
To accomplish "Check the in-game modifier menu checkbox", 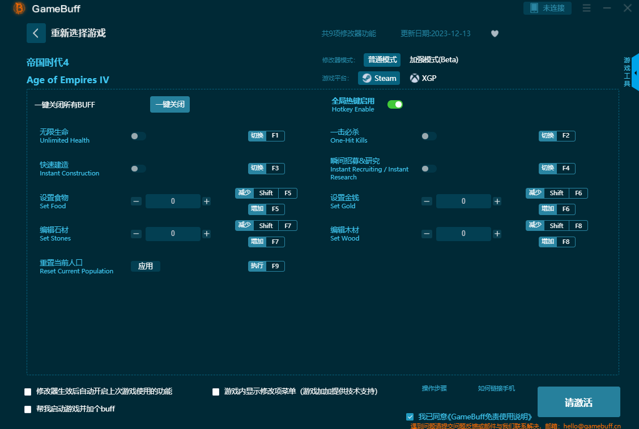I will click(x=216, y=392).
